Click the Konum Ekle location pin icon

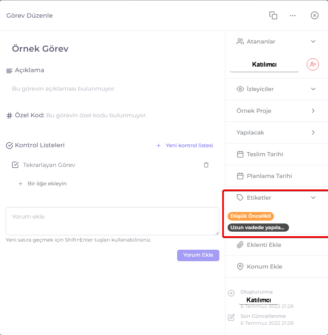240,267
